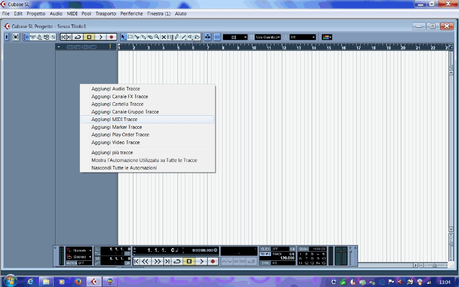This screenshot has height=287, width=459.
Task: Click Go to Project Start on transport
Action: 136,262
